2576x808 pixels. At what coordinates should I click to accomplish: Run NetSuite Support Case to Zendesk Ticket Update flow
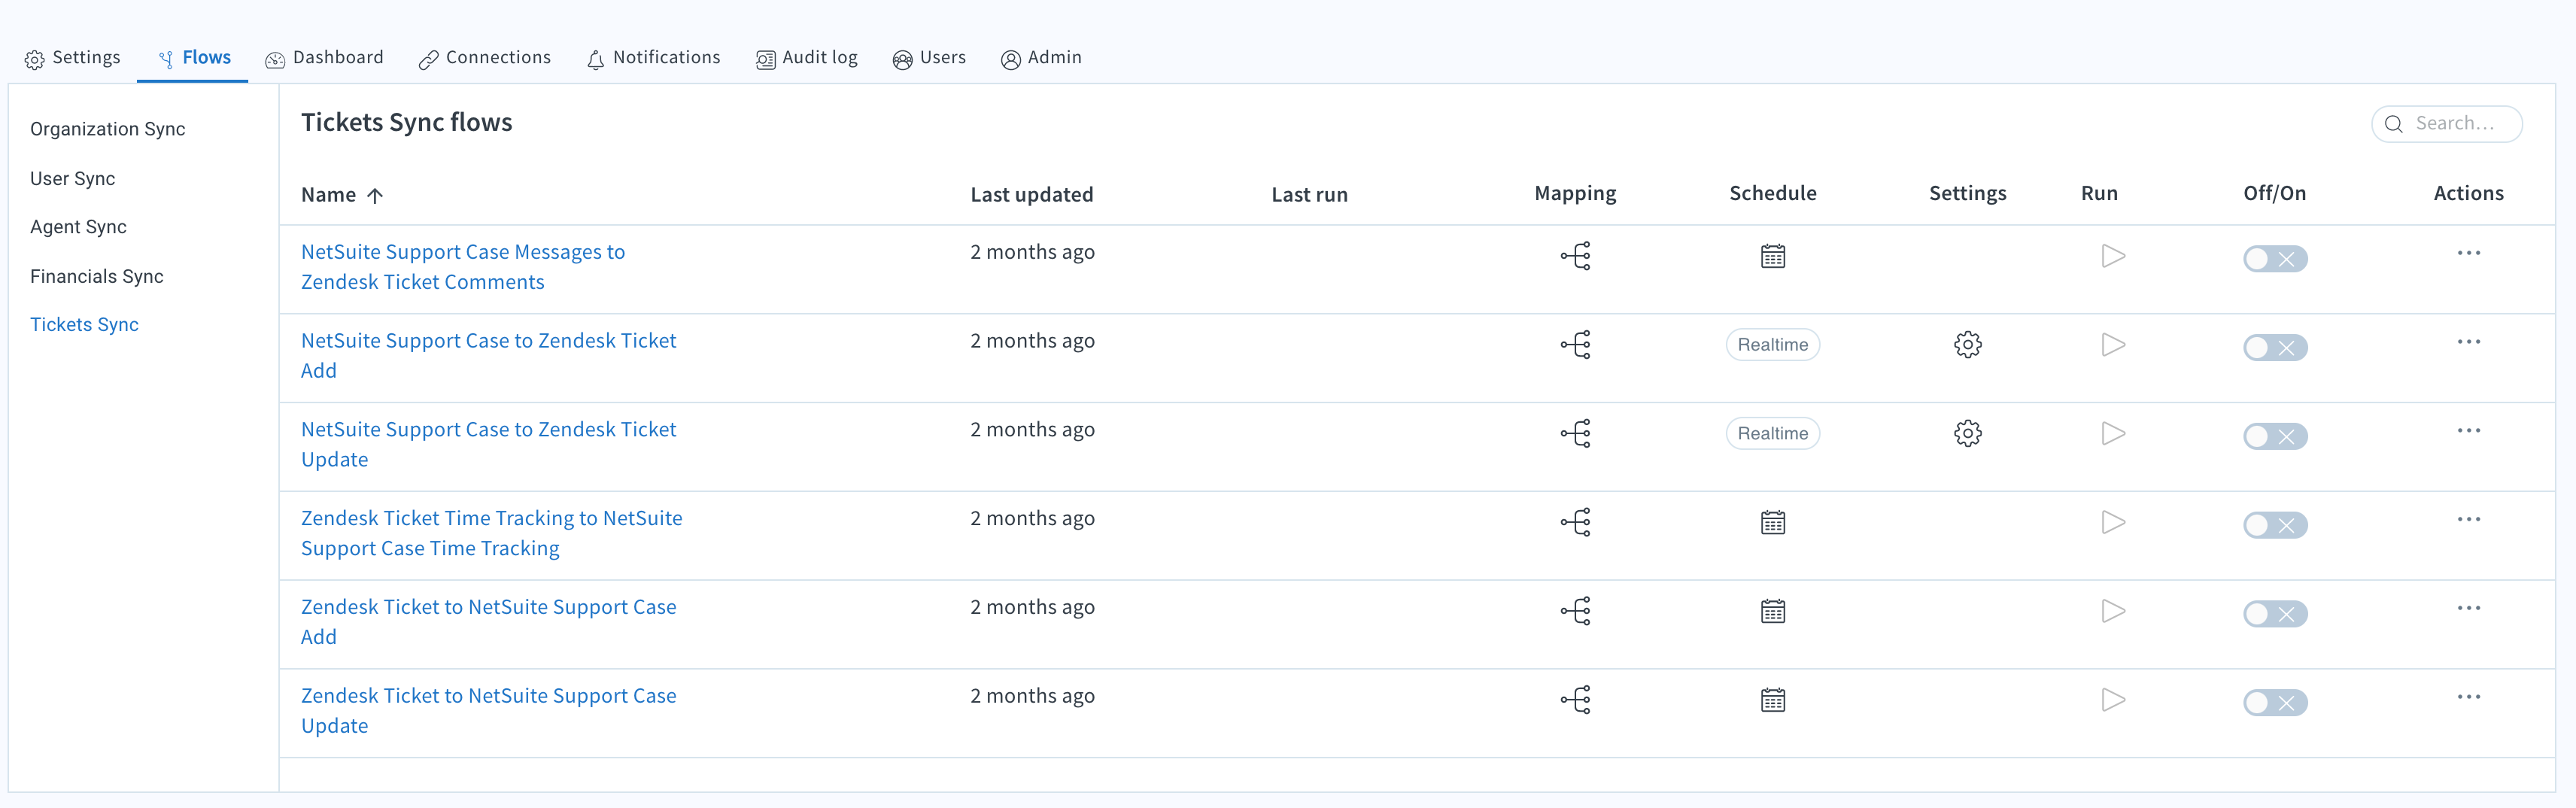2113,434
